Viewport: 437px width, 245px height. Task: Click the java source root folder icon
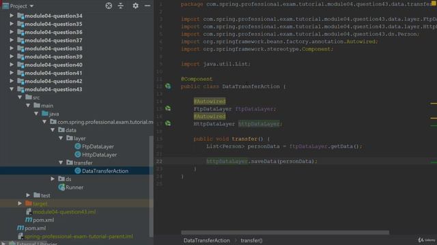pyautogui.click(x=45, y=114)
